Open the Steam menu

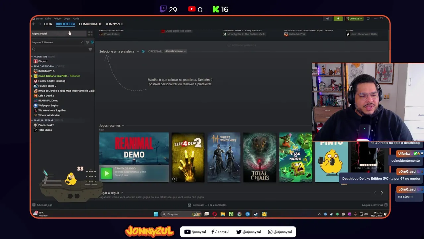[39, 19]
